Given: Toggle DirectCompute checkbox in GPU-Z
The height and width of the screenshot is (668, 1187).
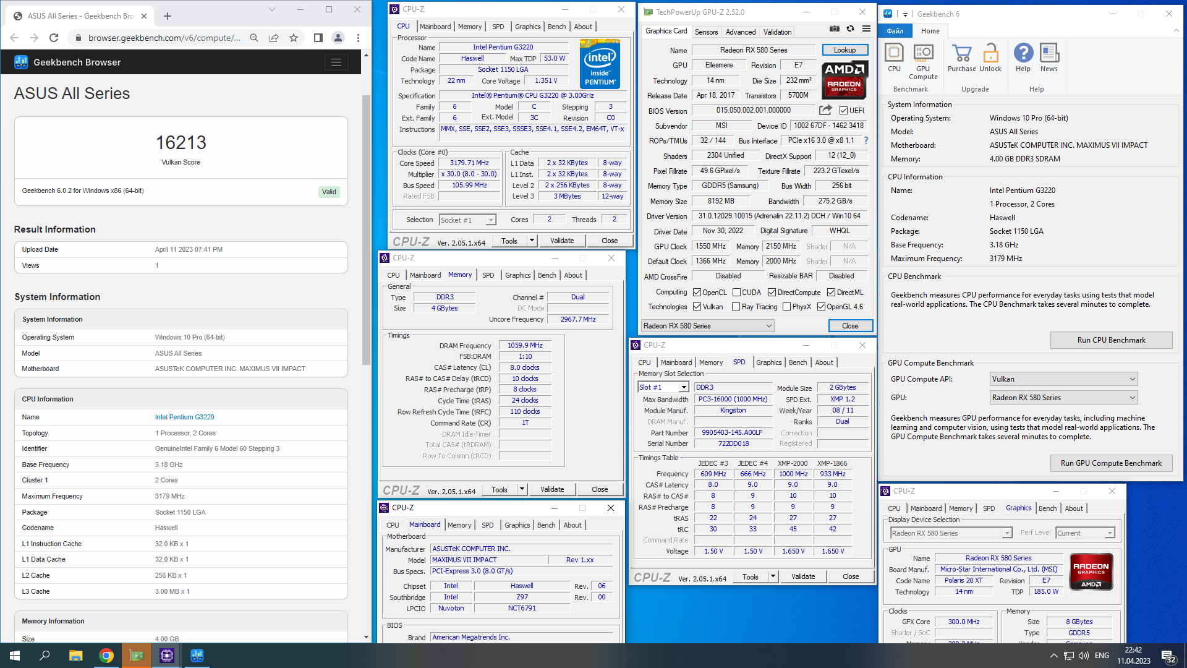Looking at the screenshot, I should 772,293.
